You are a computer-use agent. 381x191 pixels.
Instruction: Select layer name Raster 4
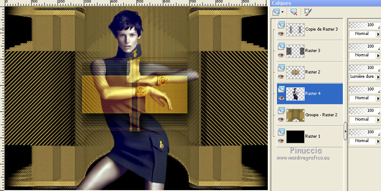(313, 94)
